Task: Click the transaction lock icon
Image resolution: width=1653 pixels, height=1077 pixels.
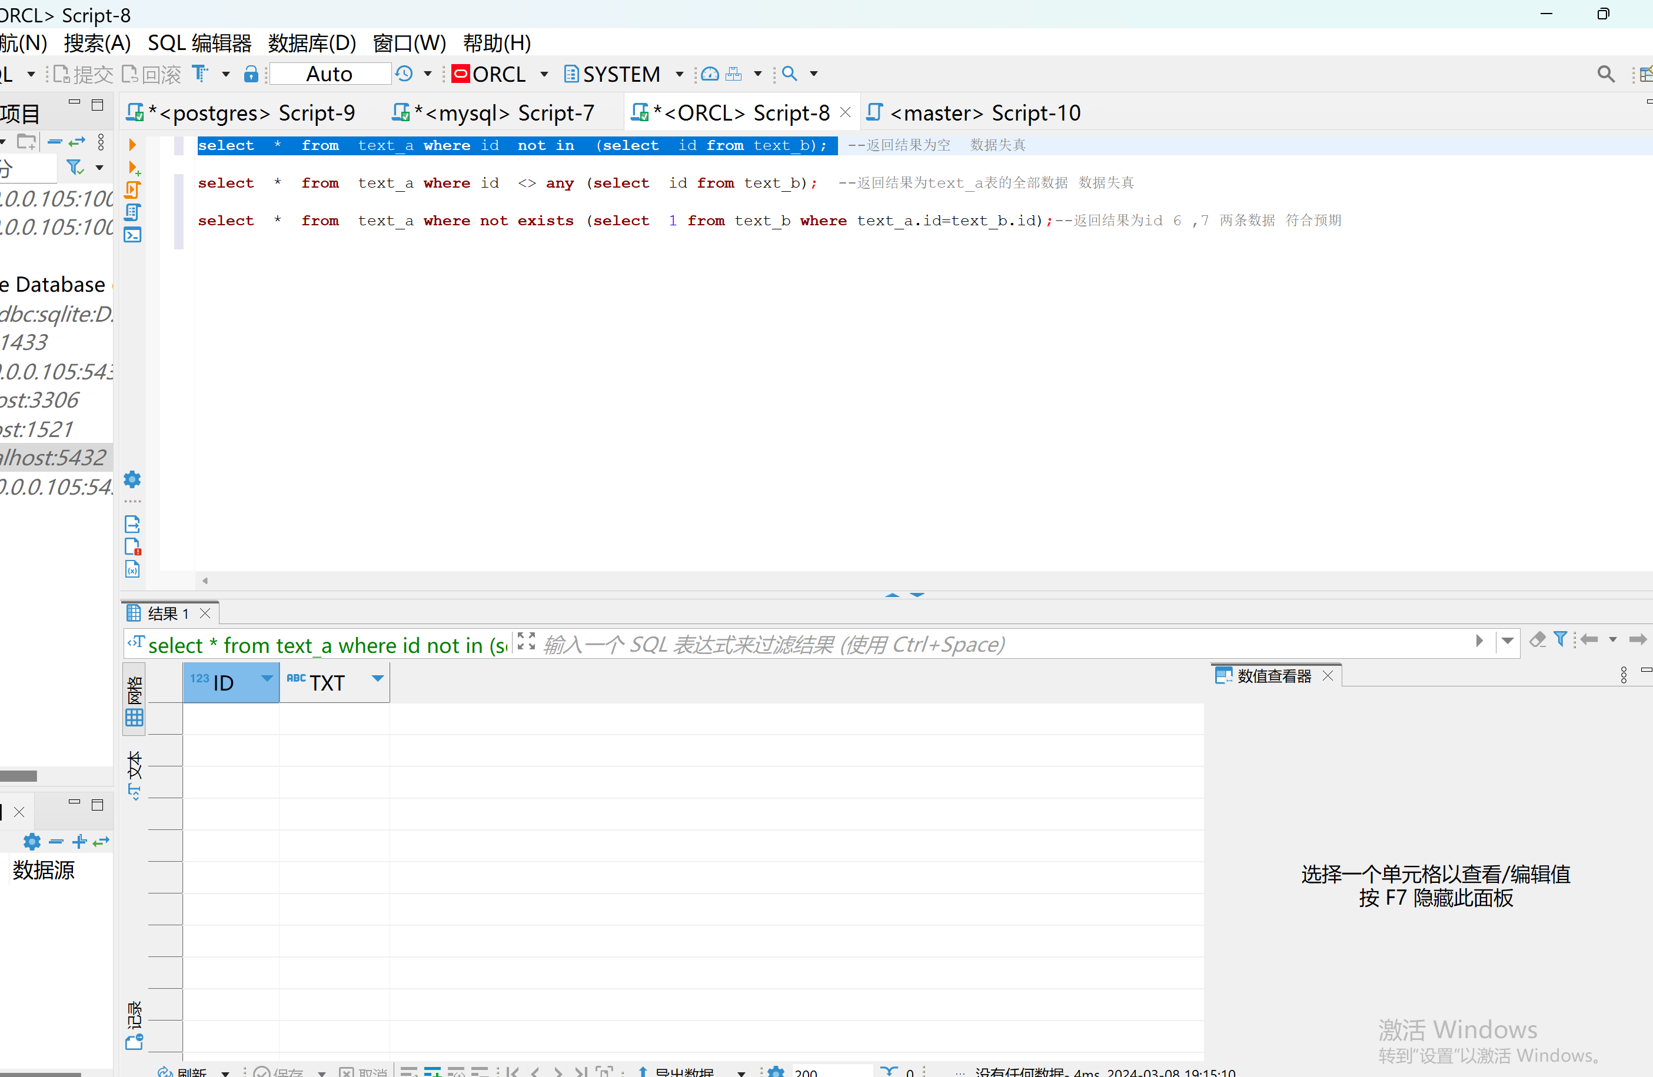Action: coord(251,74)
